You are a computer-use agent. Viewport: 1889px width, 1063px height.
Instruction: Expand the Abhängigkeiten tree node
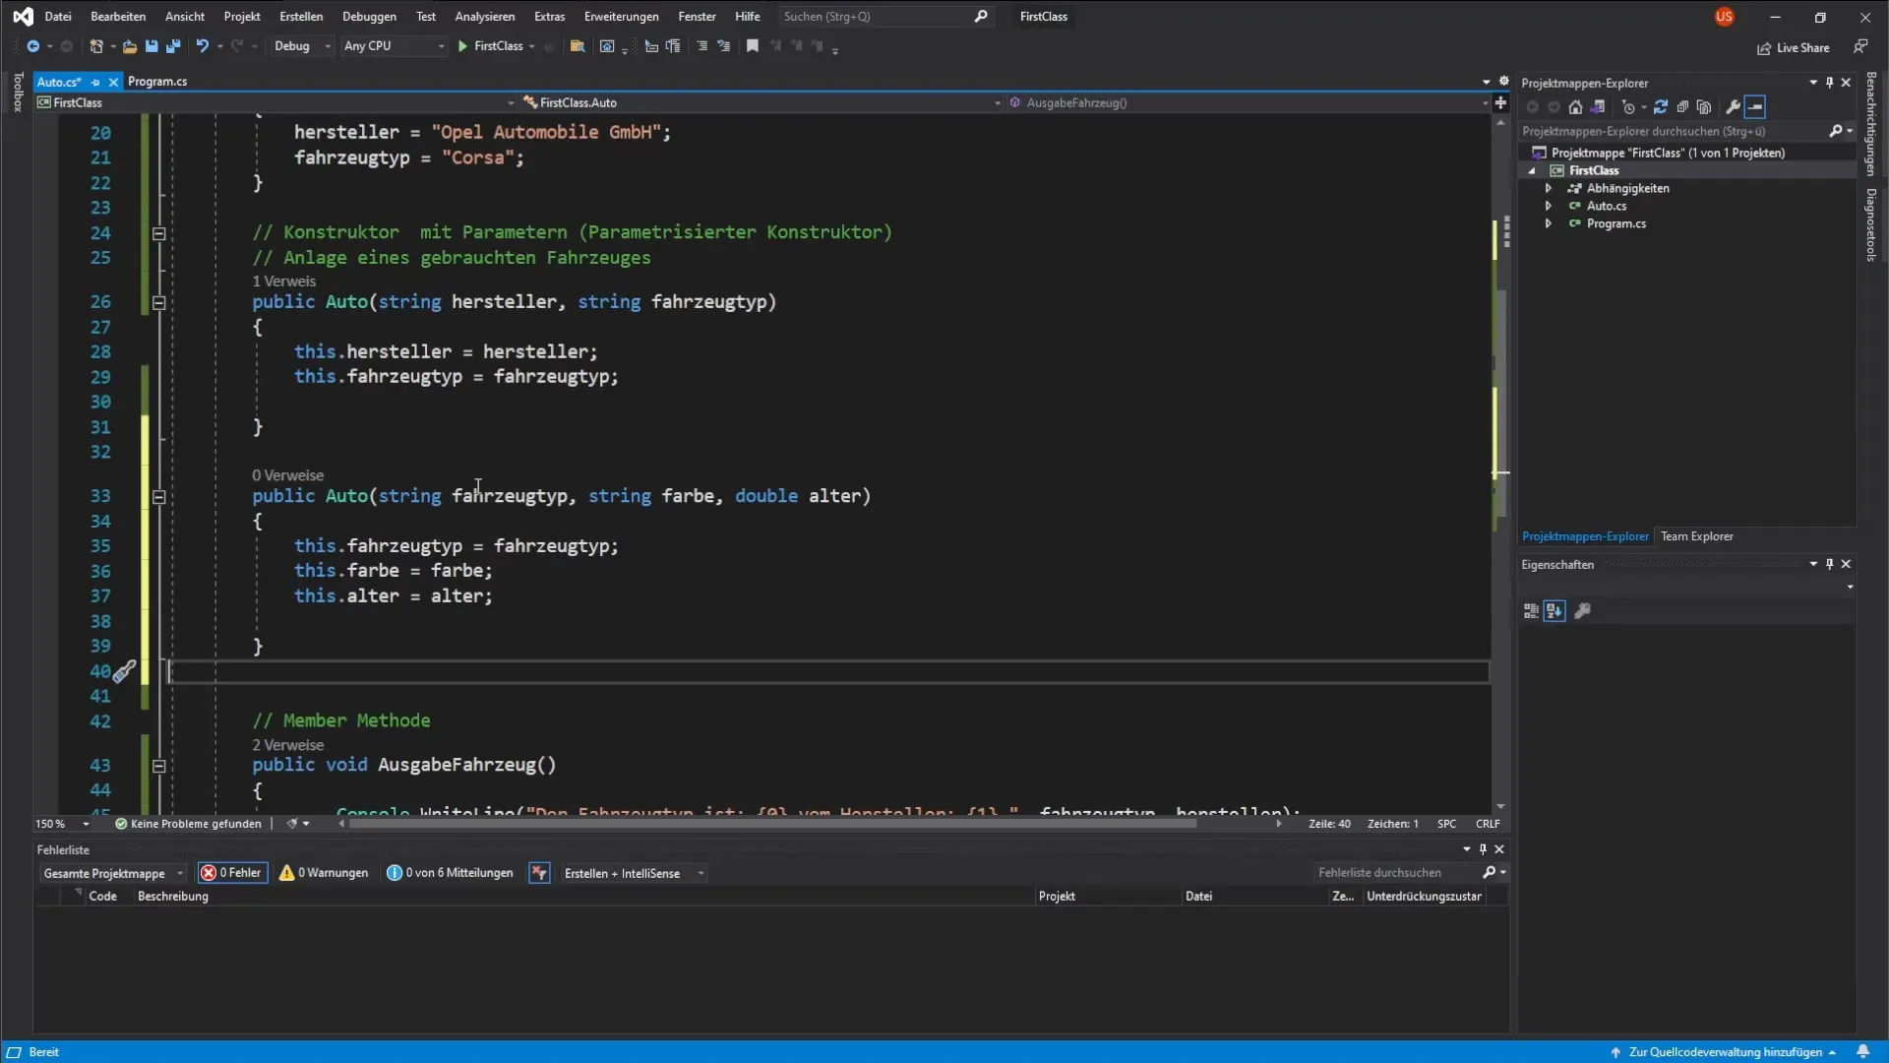(x=1549, y=188)
